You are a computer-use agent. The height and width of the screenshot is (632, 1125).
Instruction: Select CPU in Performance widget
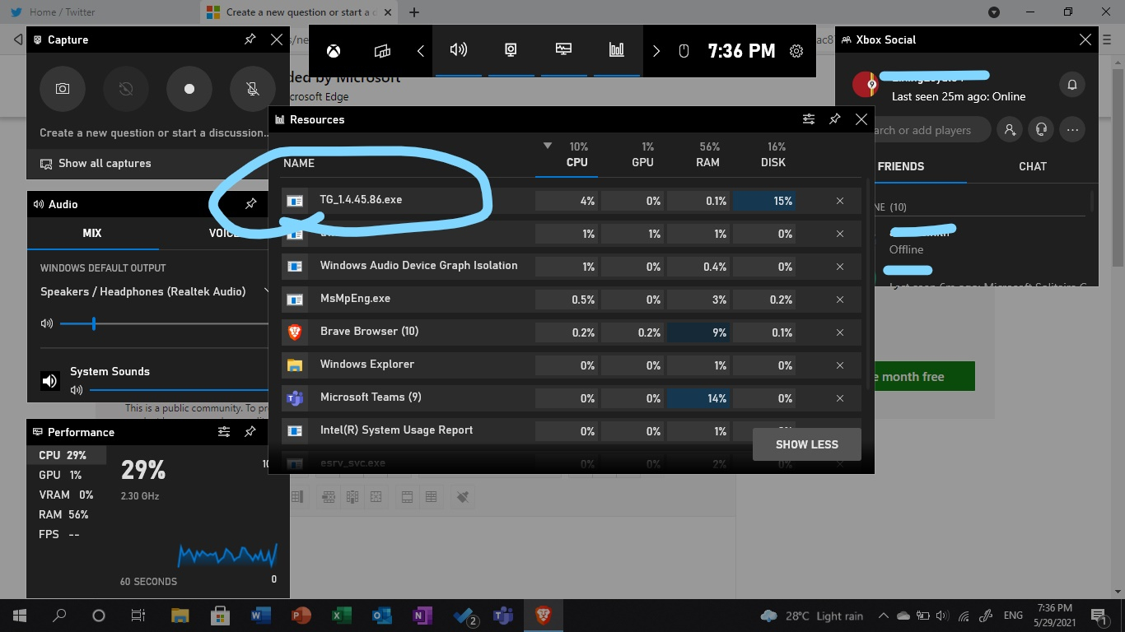67,455
